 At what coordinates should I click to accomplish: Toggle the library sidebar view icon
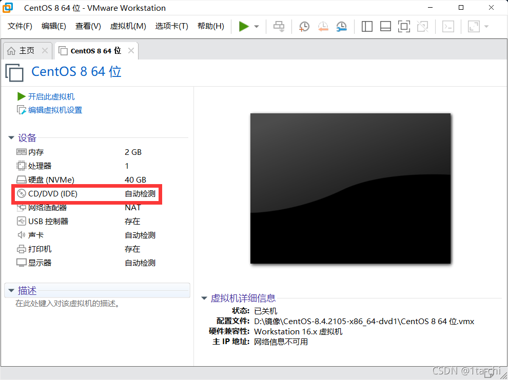pos(367,27)
